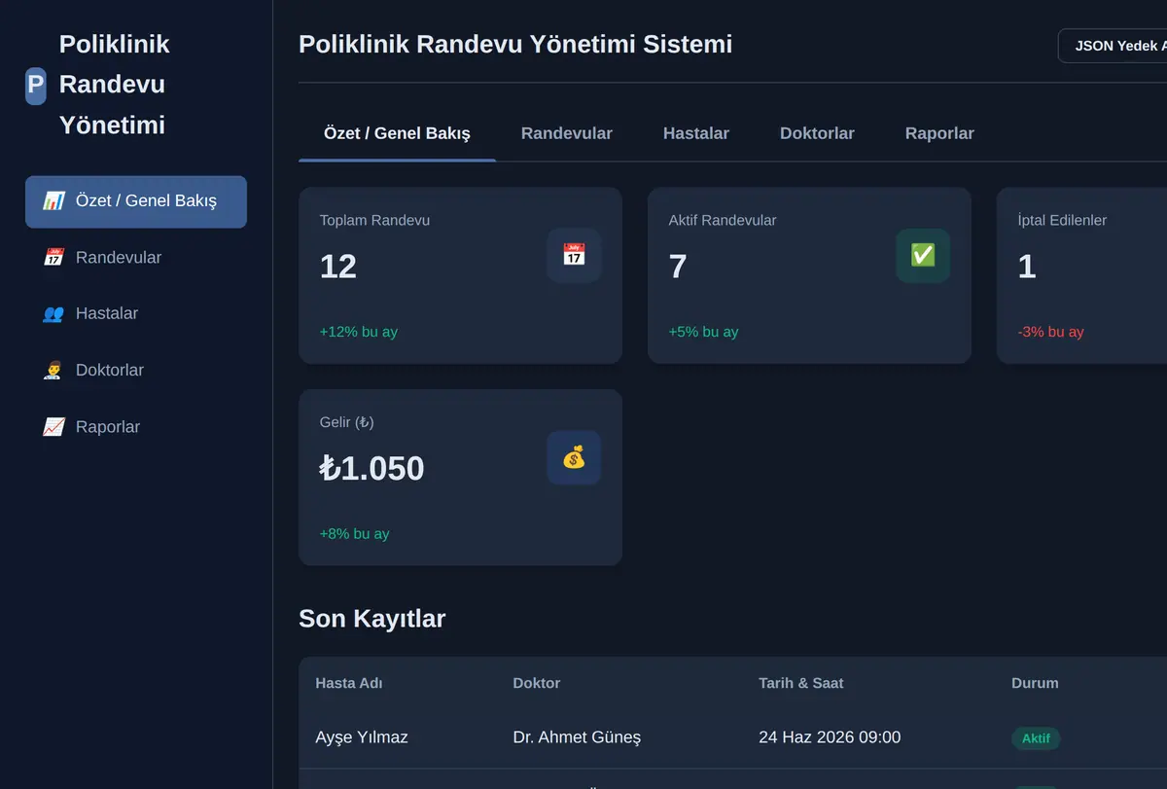Click the Doktor column header
Image resolution: width=1167 pixels, height=789 pixels.
pyautogui.click(x=537, y=683)
